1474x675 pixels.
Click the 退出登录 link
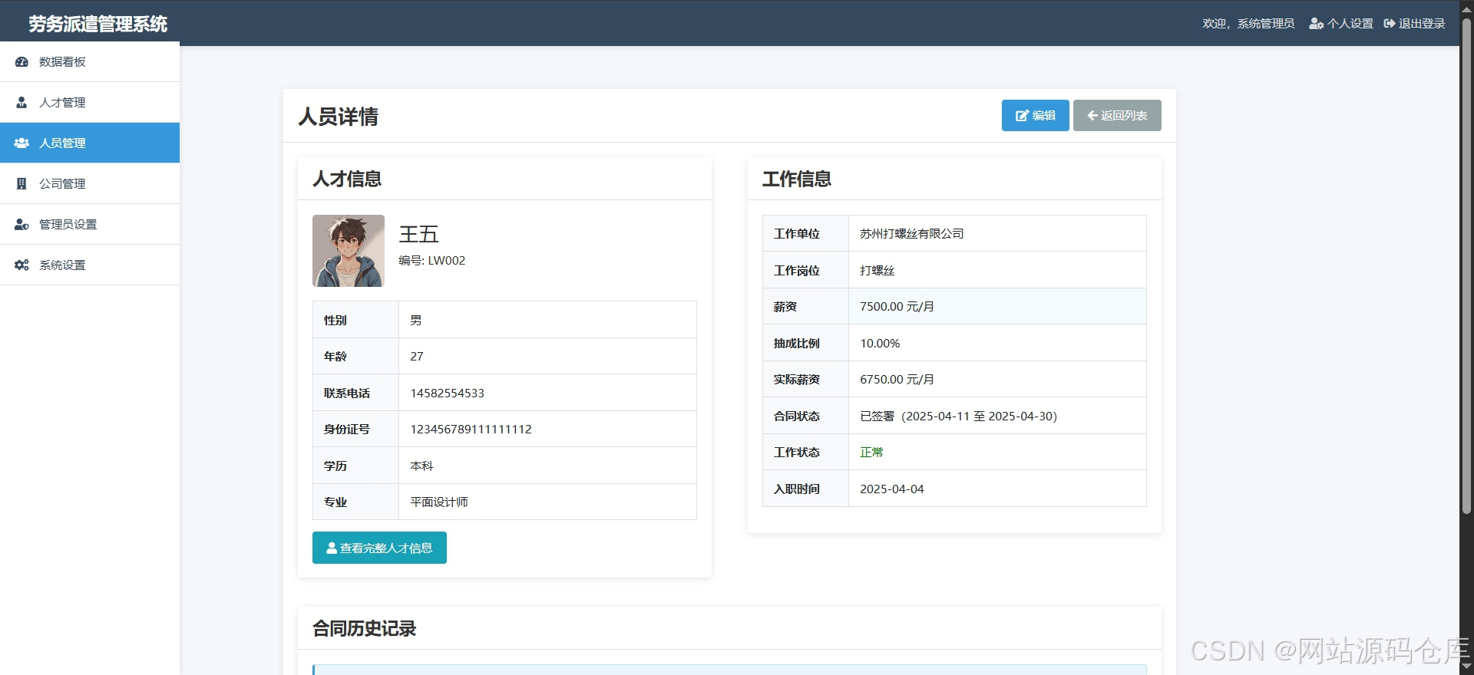pyautogui.click(x=1414, y=24)
